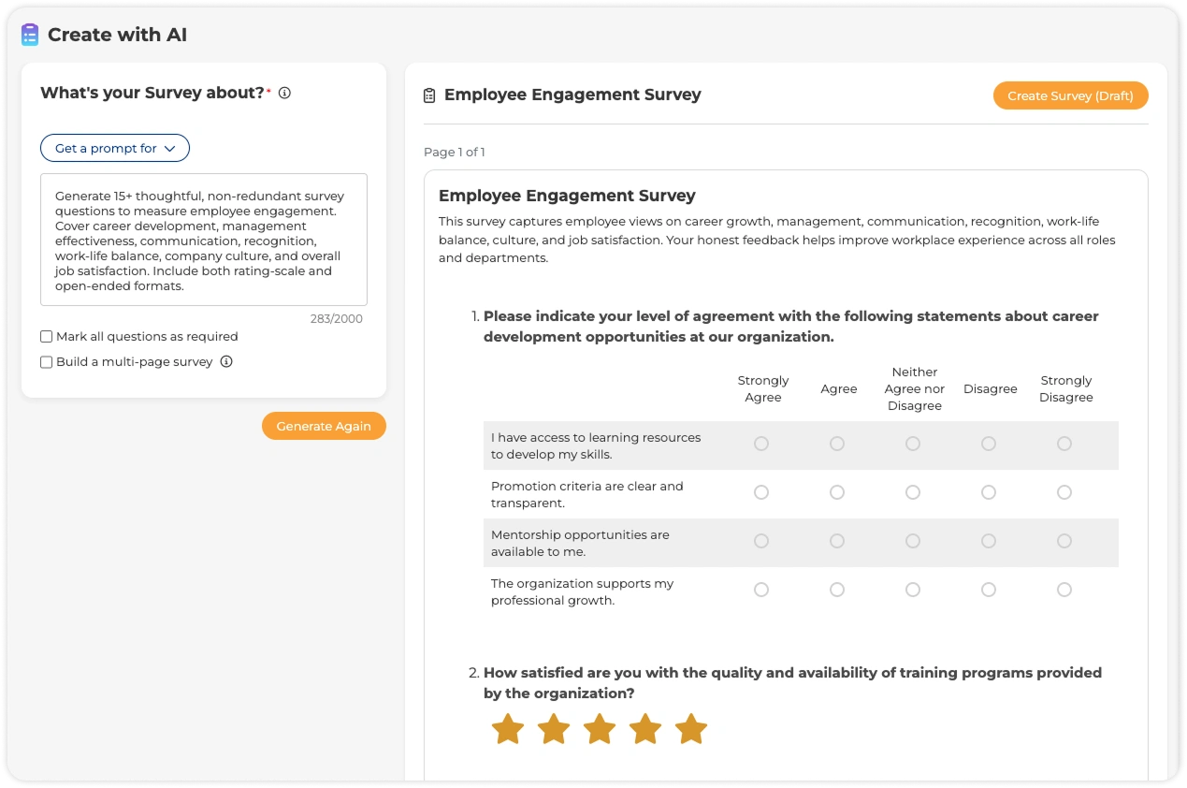Click inside the survey prompt text area
1187x788 pixels.
pos(204,240)
